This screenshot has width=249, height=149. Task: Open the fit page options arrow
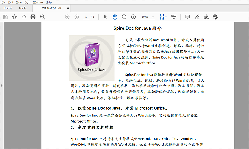[166, 17]
